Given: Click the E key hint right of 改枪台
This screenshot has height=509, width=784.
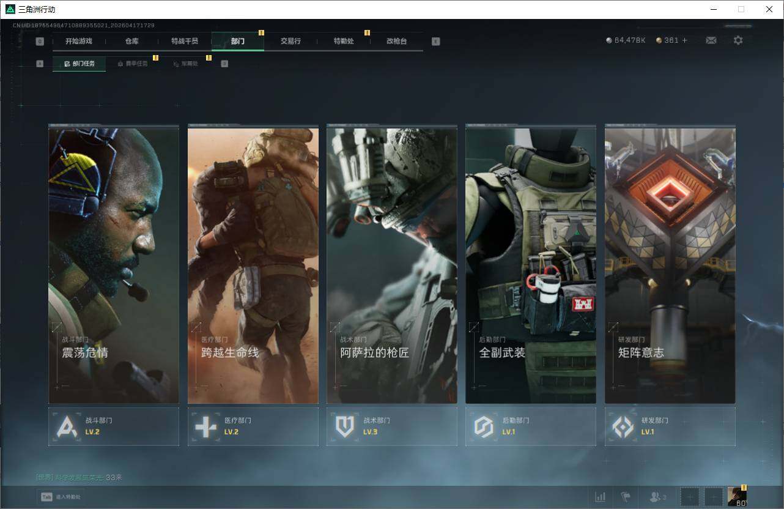Looking at the screenshot, I should 435,42.
